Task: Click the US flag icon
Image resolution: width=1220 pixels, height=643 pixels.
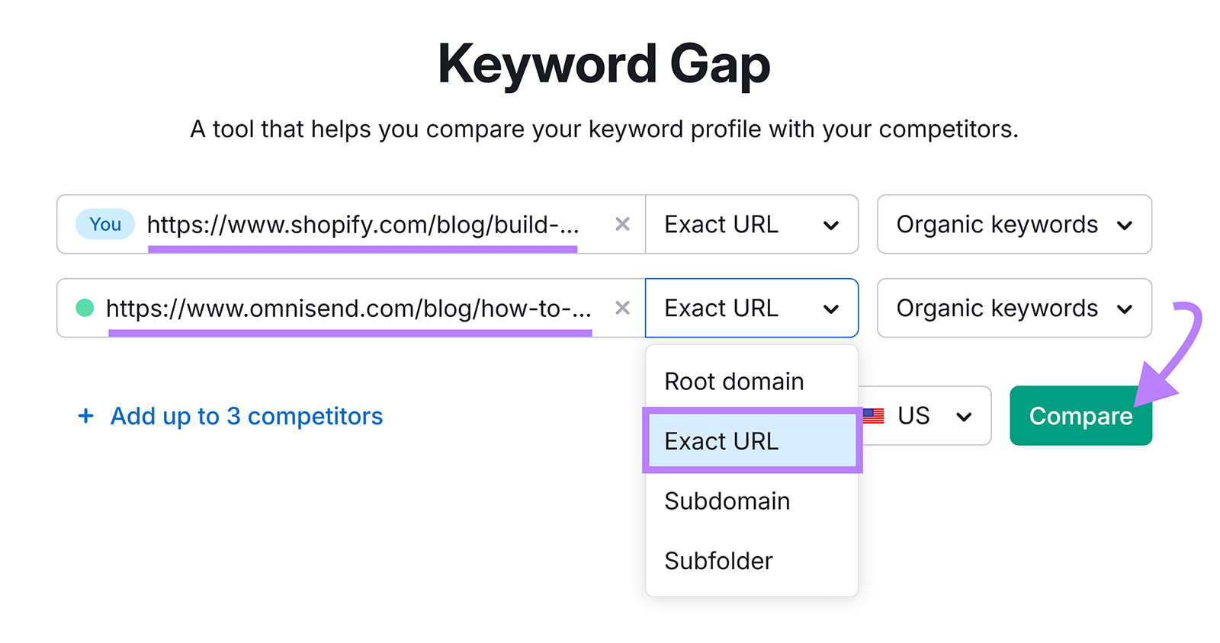Action: tap(874, 415)
